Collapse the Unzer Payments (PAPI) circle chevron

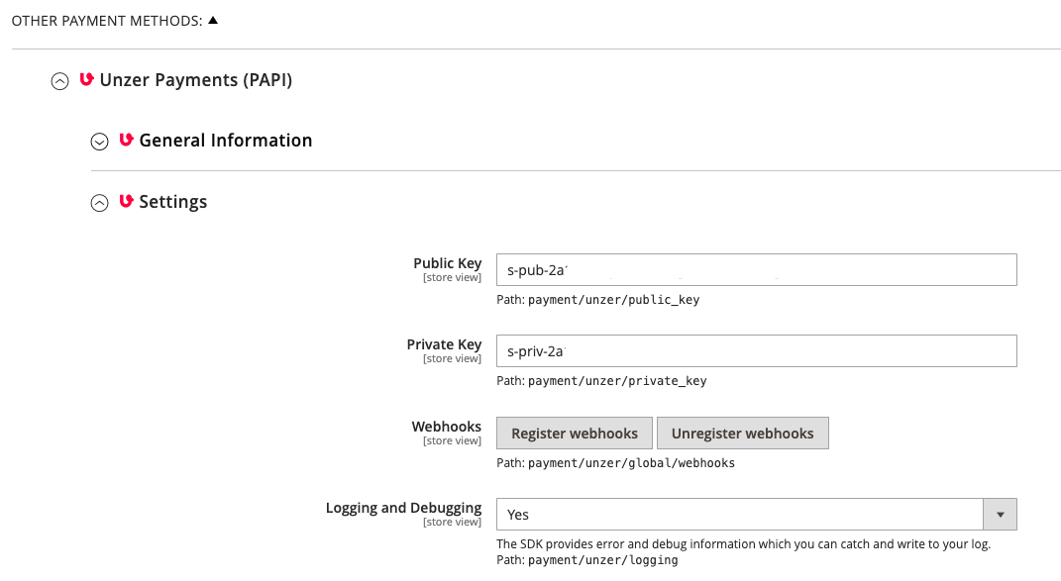[59, 81]
